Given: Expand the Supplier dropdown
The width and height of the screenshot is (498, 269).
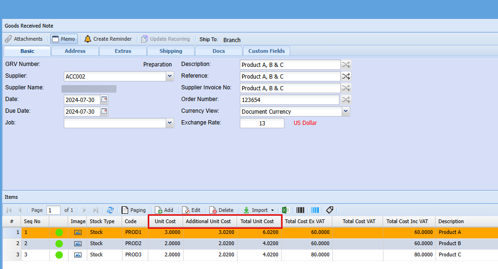Looking at the screenshot, I should coord(169,76).
